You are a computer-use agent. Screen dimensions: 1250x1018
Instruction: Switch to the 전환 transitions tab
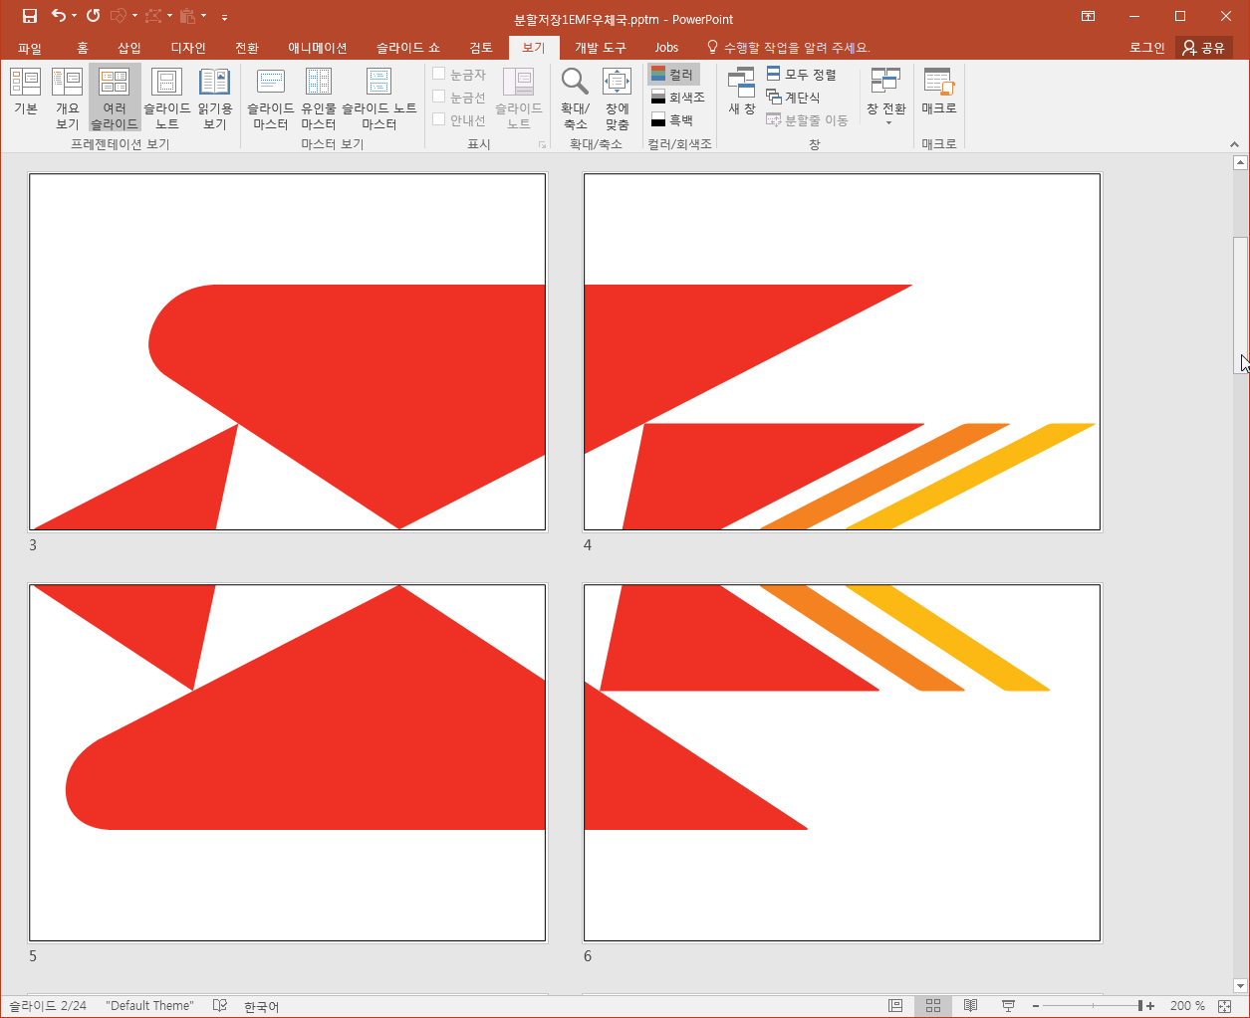[x=247, y=48]
